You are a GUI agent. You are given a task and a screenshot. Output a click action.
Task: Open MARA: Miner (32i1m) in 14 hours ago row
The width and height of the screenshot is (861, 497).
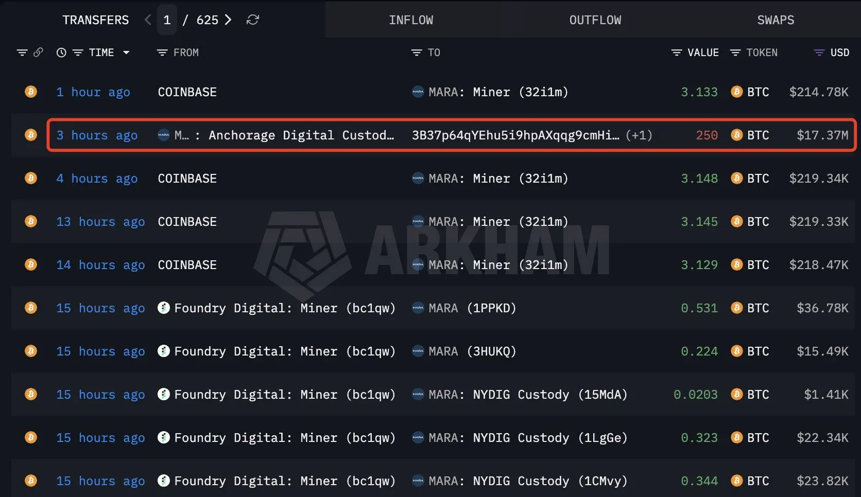click(498, 265)
